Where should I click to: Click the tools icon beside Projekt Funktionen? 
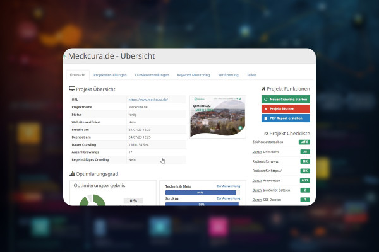[x=263, y=89]
